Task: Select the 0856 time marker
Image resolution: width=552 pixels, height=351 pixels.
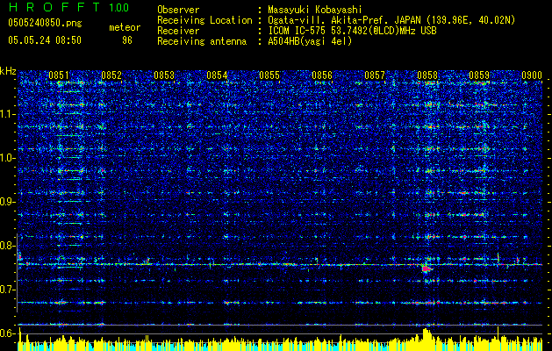Action: tap(322, 75)
